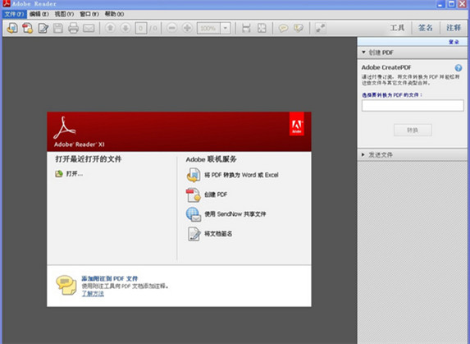Screen dimensions: 470x344
Task: Click the Adobe 联机服务 heading
Action: [x=212, y=159]
